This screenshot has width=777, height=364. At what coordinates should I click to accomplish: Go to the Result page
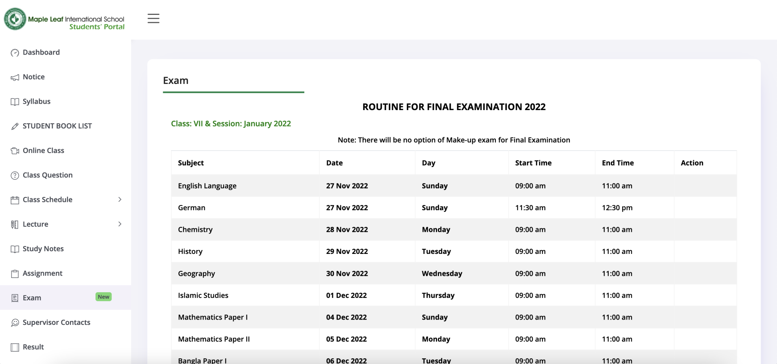tap(33, 347)
